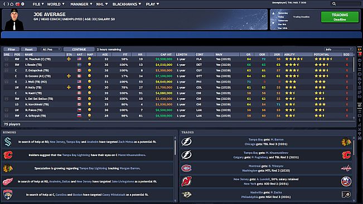The width and height of the screenshot is (363, 204).
Task: Open the BLACKHAWKS menu
Action: [127, 4]
